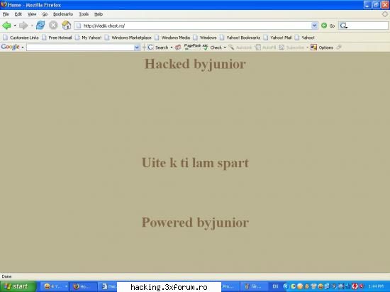Expand the address bar history dropdown
The height and width of the screenshot is (292, 390).
(314, 26)
